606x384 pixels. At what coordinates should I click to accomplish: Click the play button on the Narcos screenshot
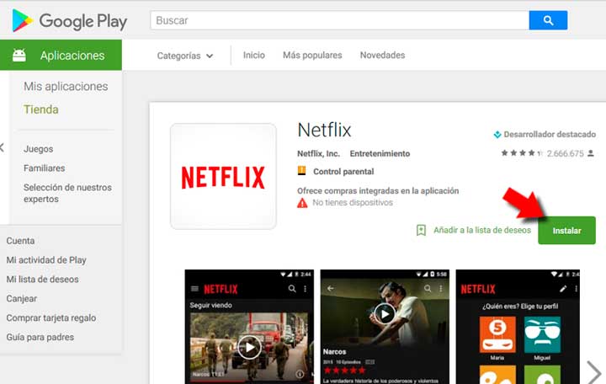click(385, 314)
